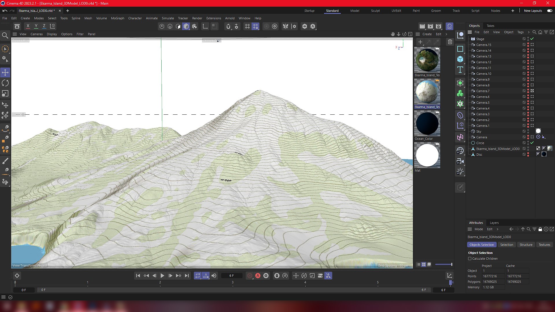Toggle Stage object enabled checkmark
Screen dimensions: 555x312
(532, 39)
